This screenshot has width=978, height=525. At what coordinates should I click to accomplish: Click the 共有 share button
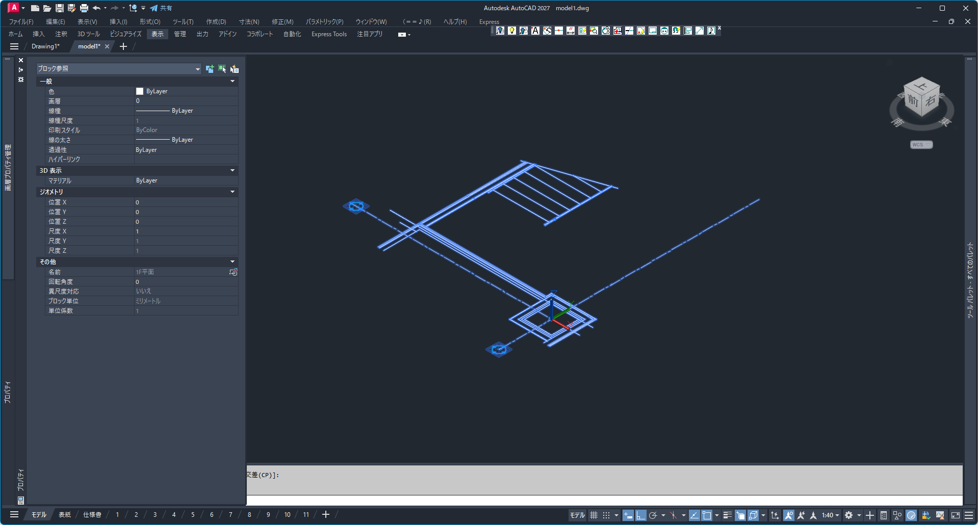(161, 8)
